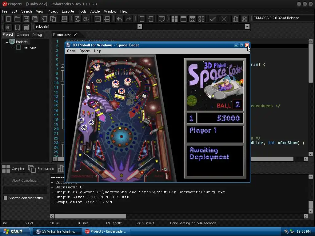
Task: Click the Close All files icon
Action: point(53,19)
